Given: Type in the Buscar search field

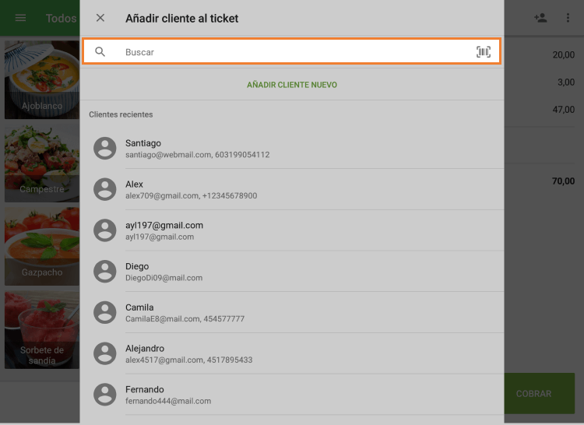Looking at the screenshot, I should (x=296, y=52).
